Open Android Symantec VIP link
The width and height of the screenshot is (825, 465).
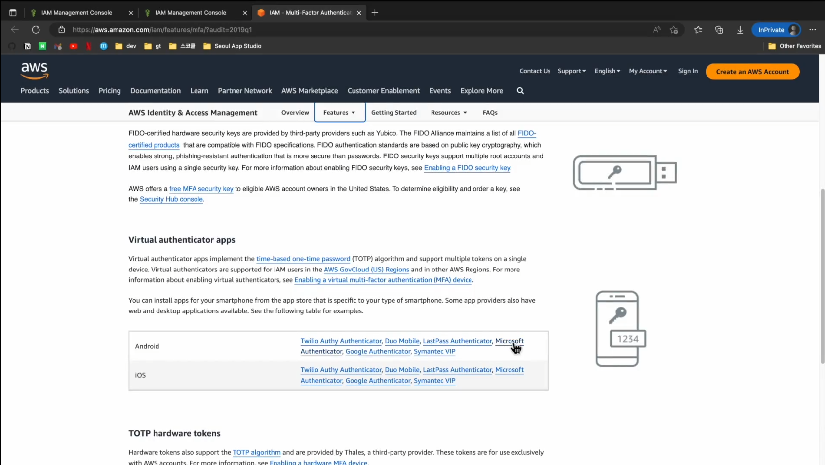pyautogui.click(x=434, y=352)
